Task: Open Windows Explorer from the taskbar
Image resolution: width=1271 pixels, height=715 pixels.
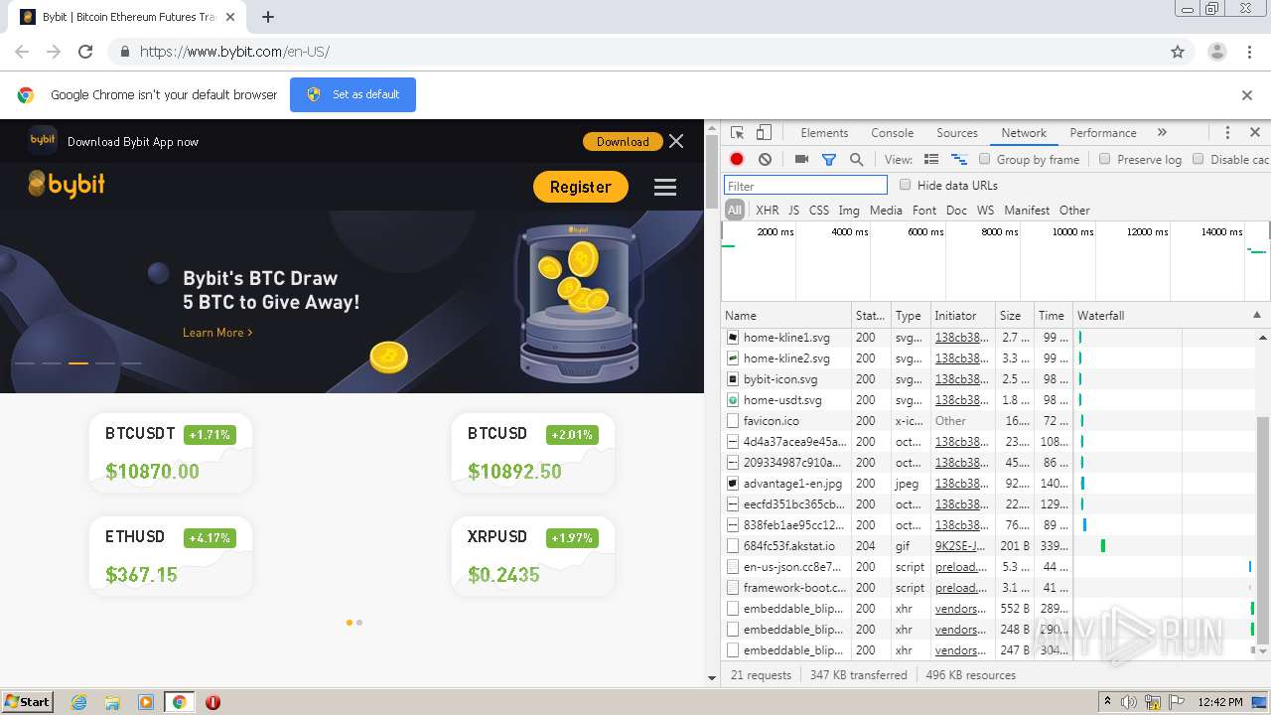Action: tap(112, 702)
